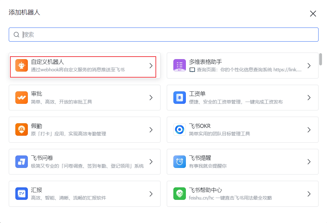Expand the 飞书OKR chevron arrow
The width and height of the screenshot is (327, 223).
click(309, 130)
